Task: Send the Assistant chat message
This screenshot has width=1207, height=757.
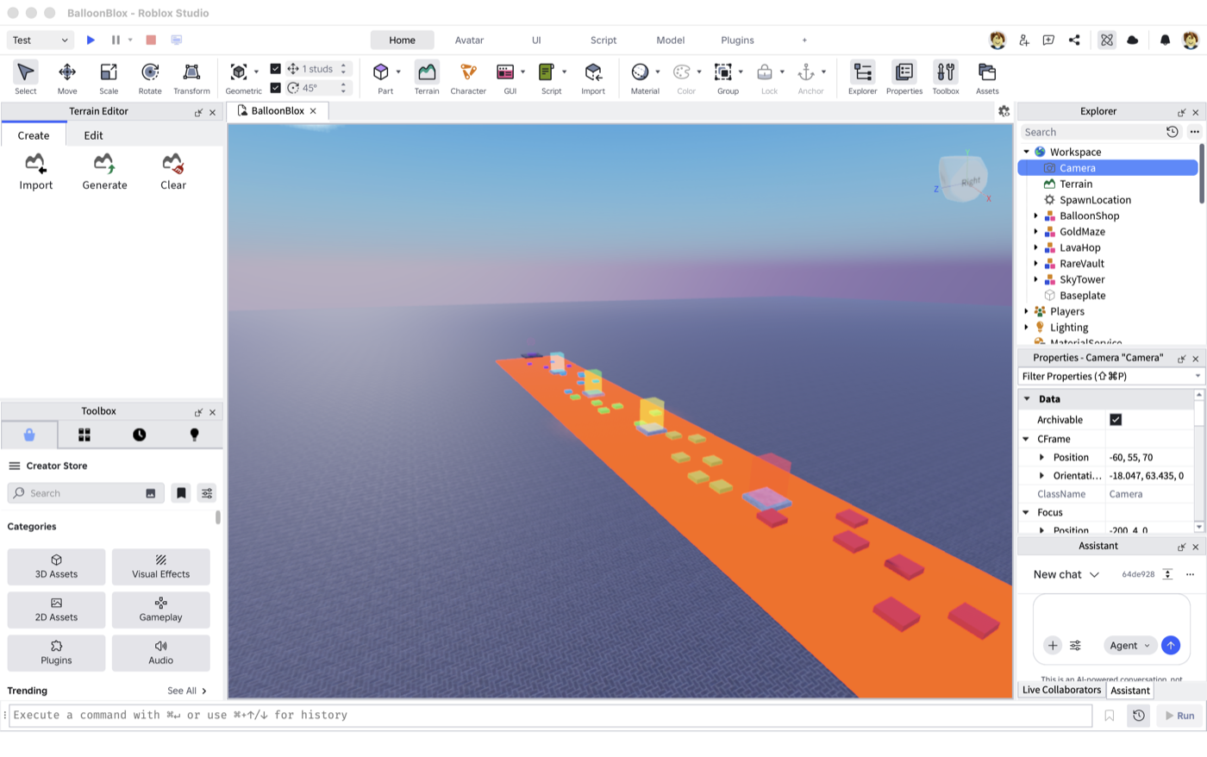Action: click(1170, 646)
